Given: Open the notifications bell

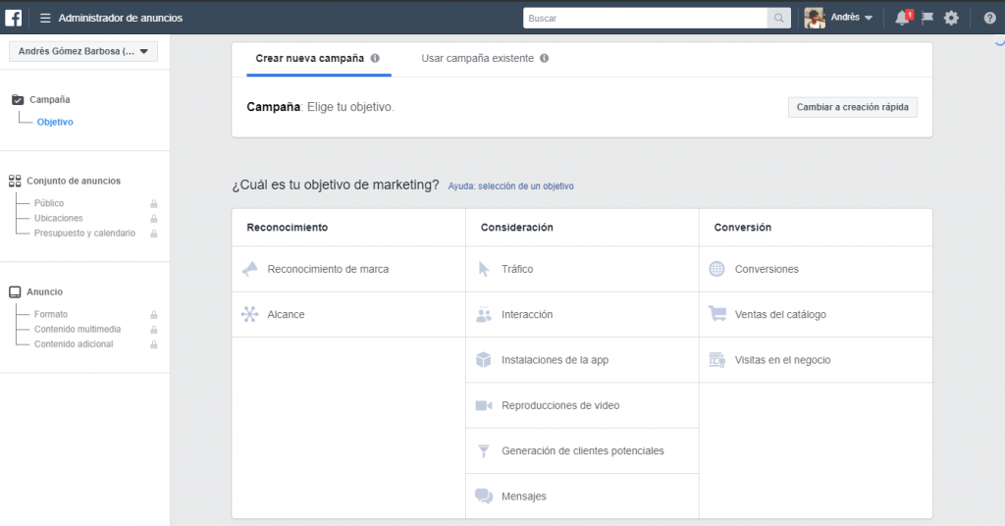Looking at the screenshot, I should pyautogui.click(x=903, y=18).
